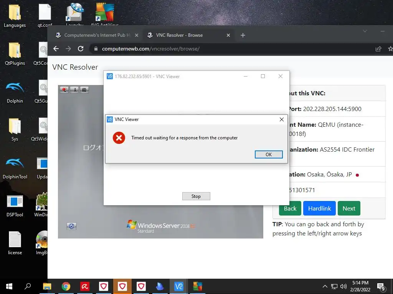Click the taskbar search magnifier
Viewport: 393px width, 294px height.
tap(28, 286)
